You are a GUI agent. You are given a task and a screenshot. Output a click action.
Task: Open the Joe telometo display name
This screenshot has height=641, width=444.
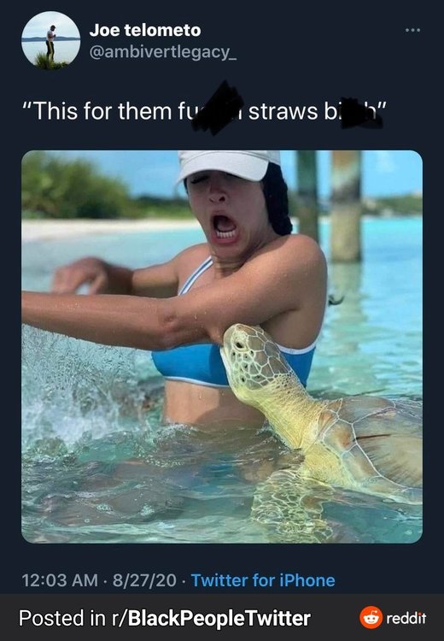coord(145,30)
